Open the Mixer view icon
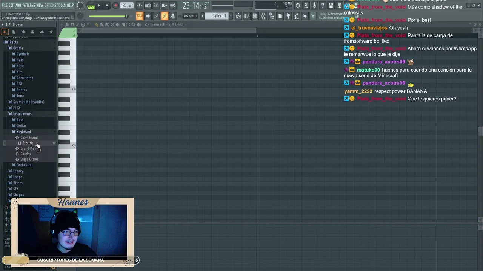The height and width of the screenshot is (271, 483). [263, 16]
